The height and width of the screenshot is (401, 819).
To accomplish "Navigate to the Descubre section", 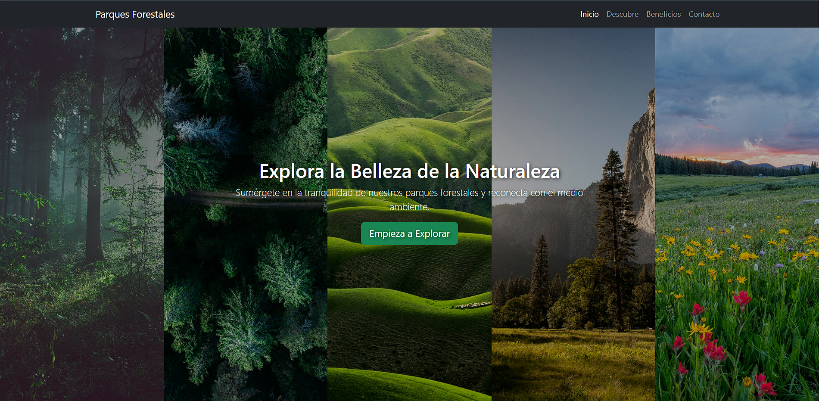I will tap(622, 14).
